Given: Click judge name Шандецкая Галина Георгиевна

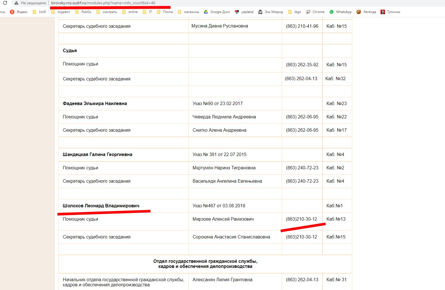Looking at the screenshot, I should pyautogui.click(x=98, y=154).
